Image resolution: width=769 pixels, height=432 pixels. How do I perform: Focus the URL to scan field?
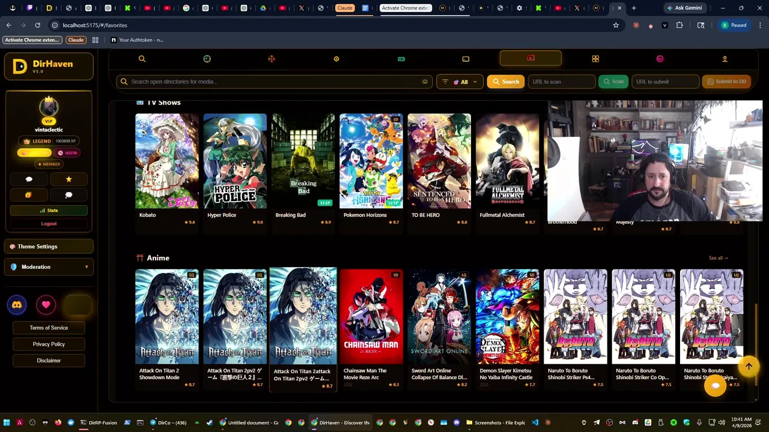click(561, 82)
